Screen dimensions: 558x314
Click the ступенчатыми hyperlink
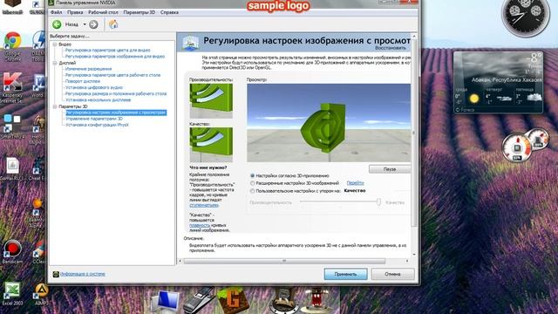click(204, 206)
